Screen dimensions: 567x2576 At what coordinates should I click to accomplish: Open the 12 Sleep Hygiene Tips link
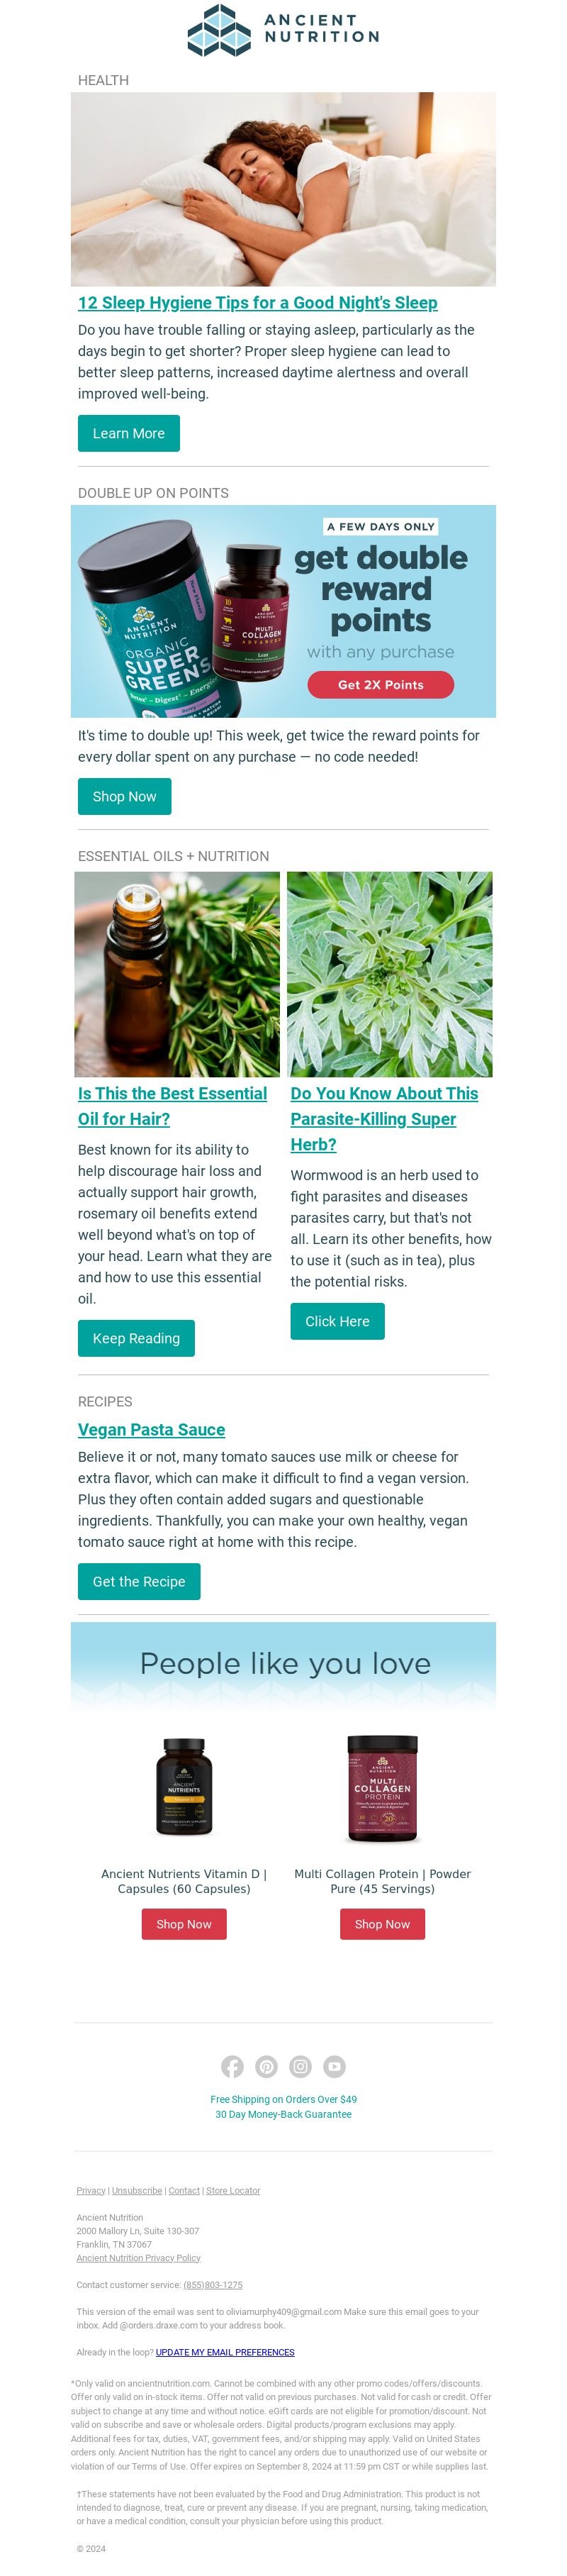[x=258, y=303]
